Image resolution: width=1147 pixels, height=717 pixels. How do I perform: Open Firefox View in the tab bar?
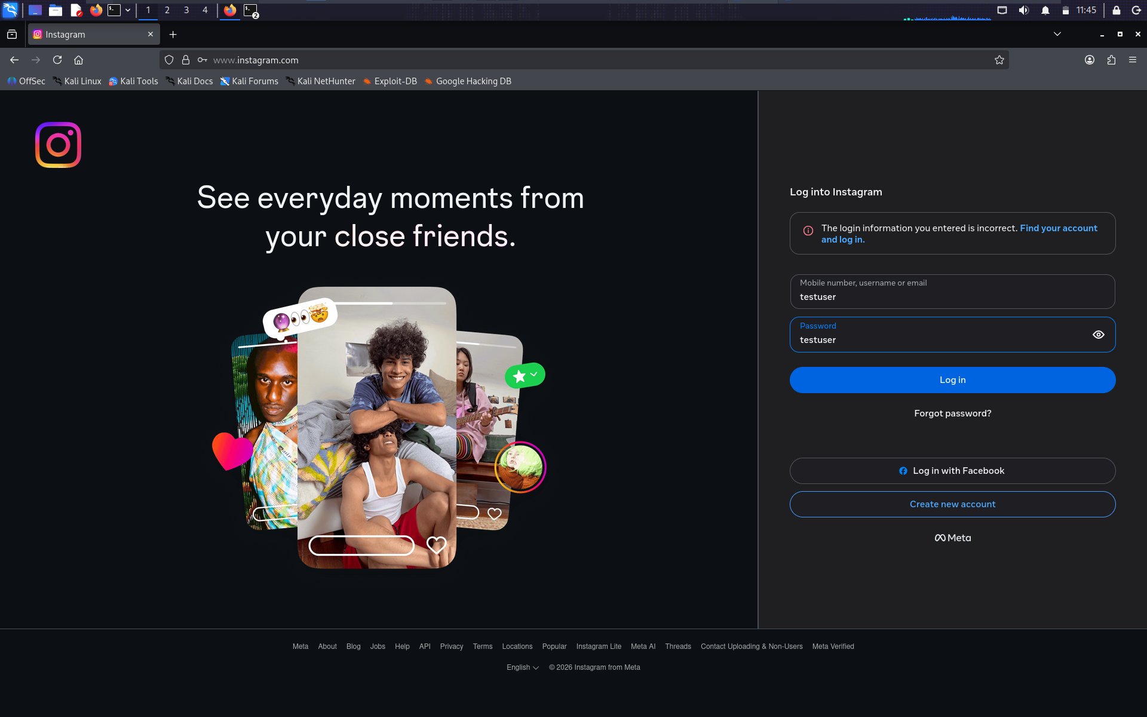12,35
